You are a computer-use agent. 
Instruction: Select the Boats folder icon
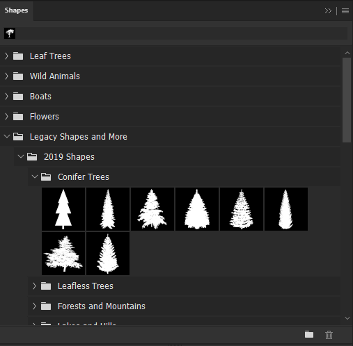(18, 97)
